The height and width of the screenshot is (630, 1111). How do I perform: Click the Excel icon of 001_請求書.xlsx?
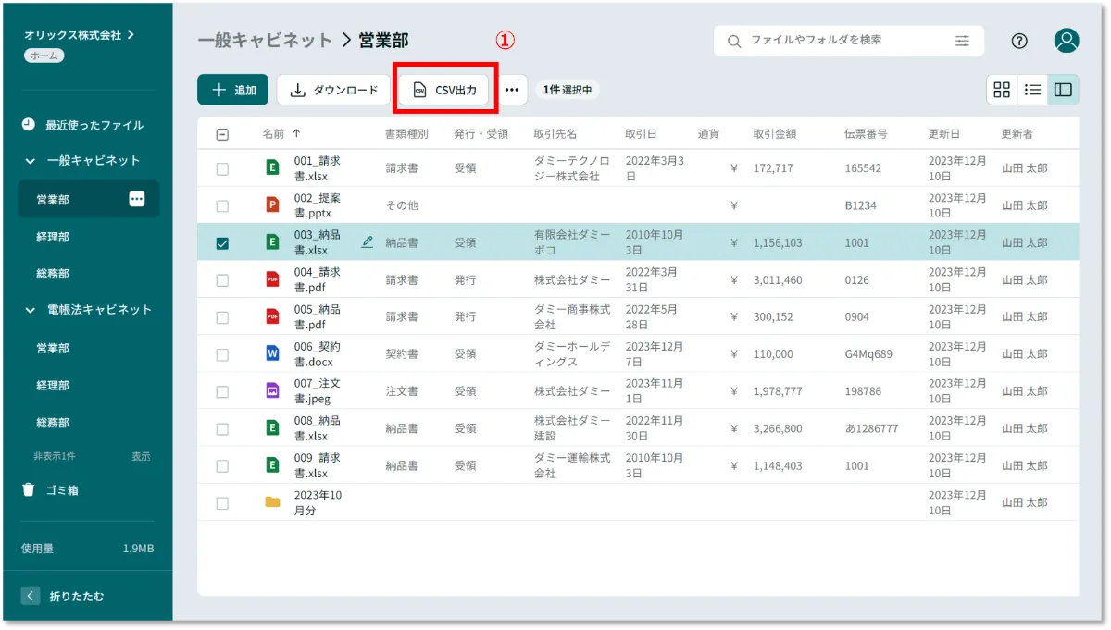pos(272,168)
